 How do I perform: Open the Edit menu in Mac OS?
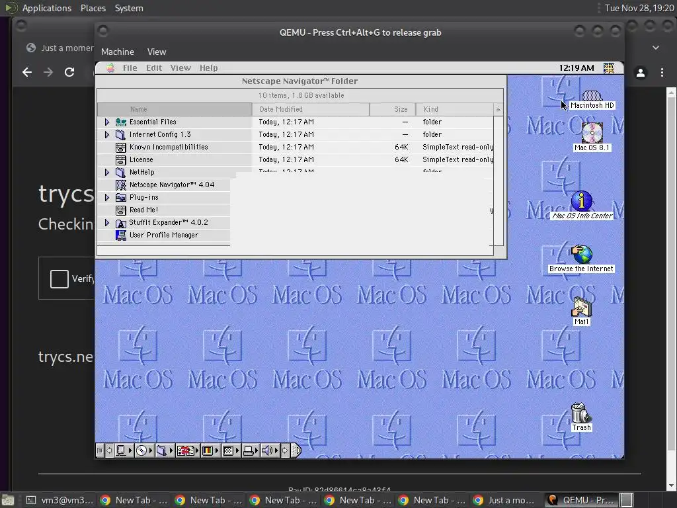click(x=153, y=68)
